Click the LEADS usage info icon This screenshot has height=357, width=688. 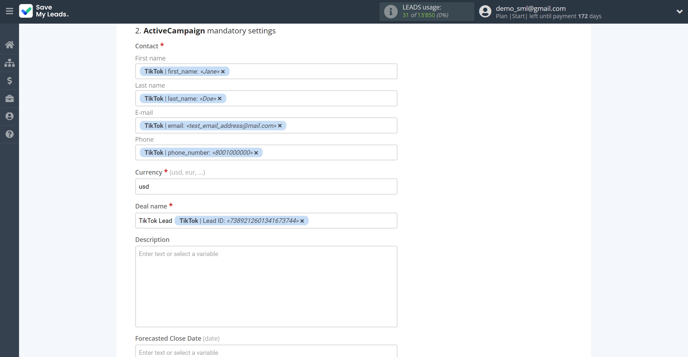(x=391, y=12)
